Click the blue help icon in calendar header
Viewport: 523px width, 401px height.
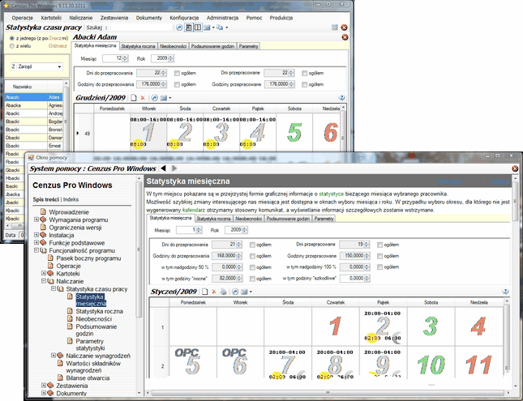click(x=341, y=98)
